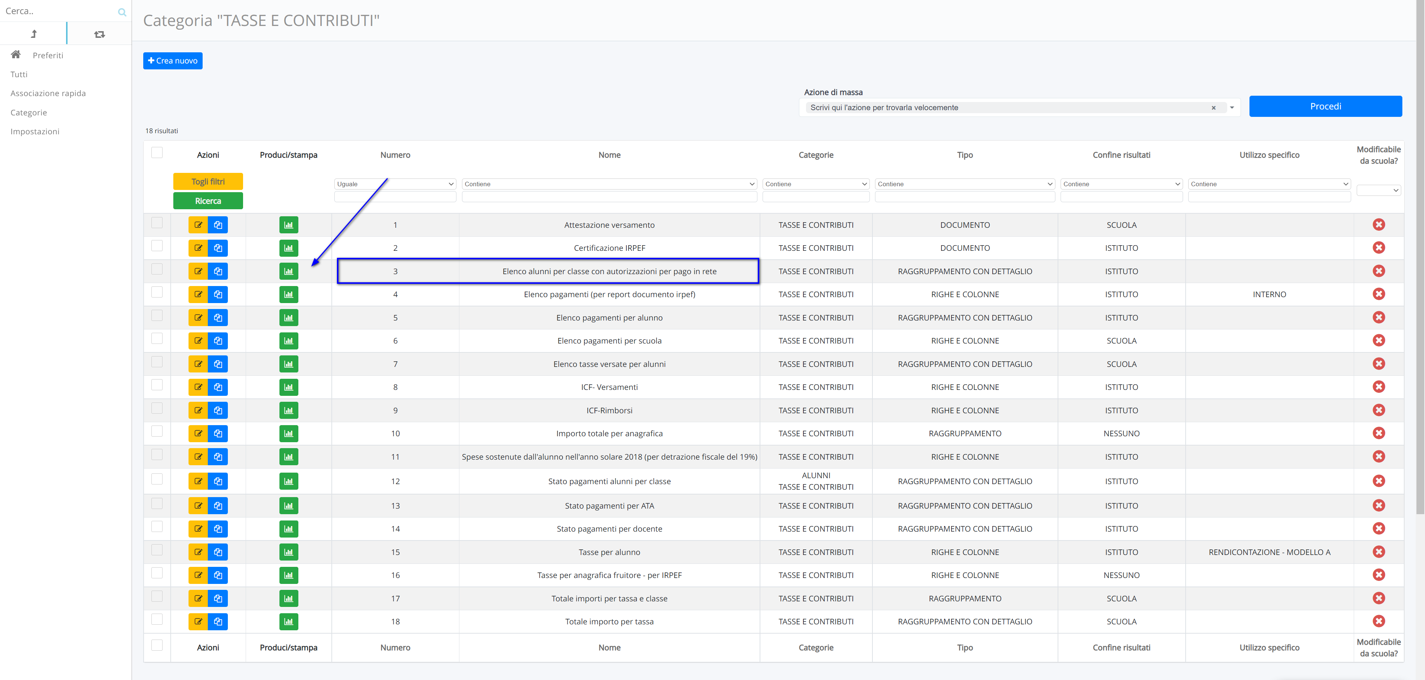
Task: Tick checkbox for Importo totale per anagrafica
Action: [x=157, y=432]
